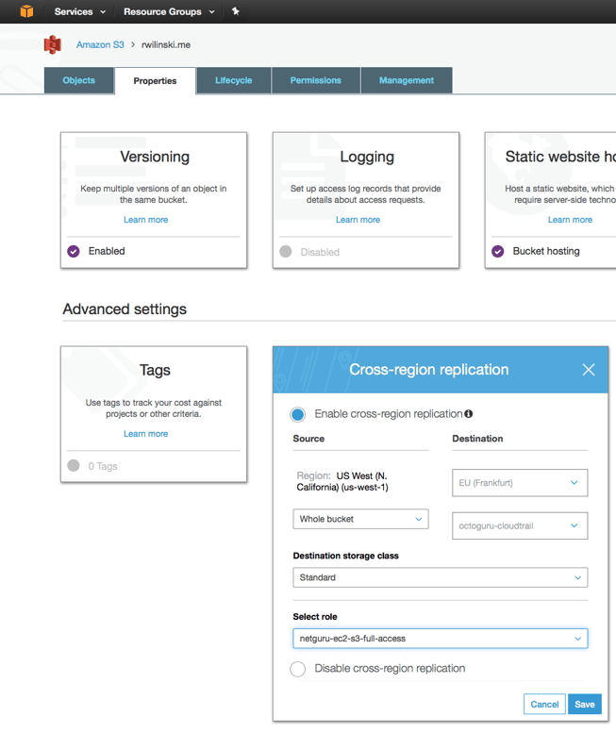
Task: Open the Select role dropdown
Action: pyautogui.click(x=440, y=639)
